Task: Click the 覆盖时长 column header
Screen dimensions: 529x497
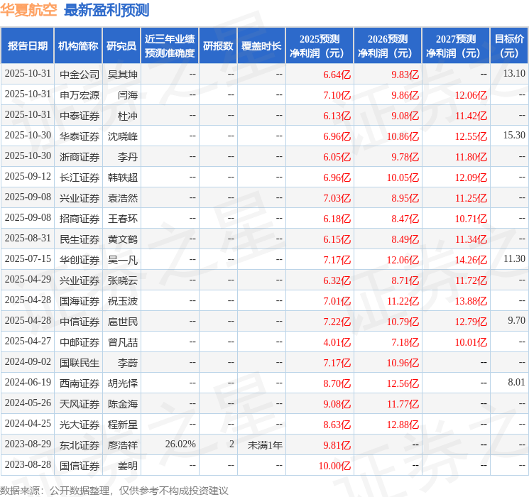Action: [x=261, y=45]
